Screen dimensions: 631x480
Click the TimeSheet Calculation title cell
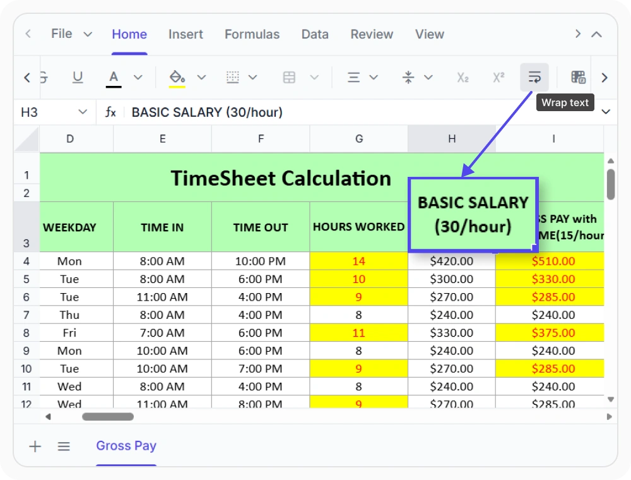[281, 178]
